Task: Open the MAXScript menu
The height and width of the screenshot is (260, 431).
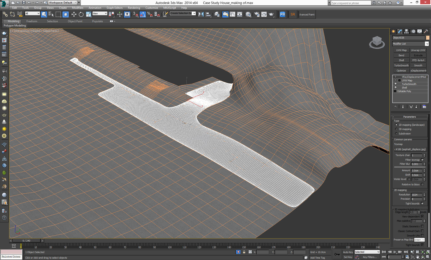Action: (170, 8)
